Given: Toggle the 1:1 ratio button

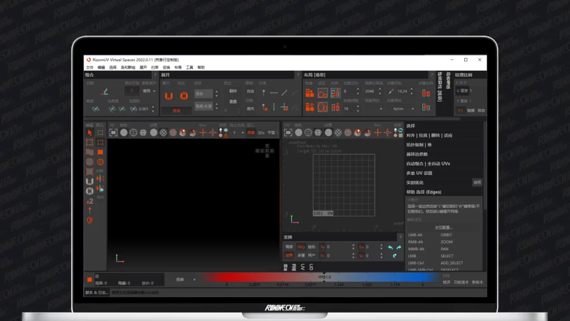Looking at the screenshot, I should coord(460,110).
